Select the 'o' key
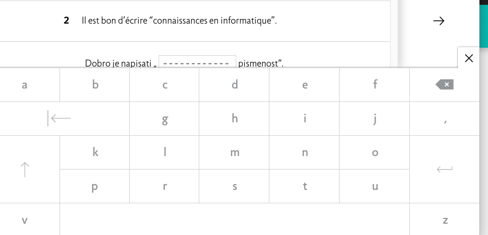The height and width of the screenshot is (235, 488). pos(374,153)
